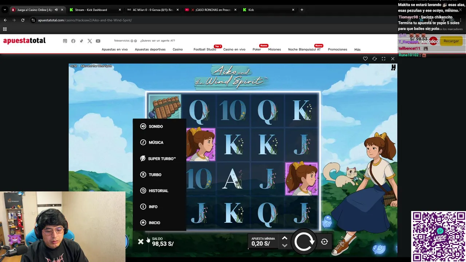Image resolution: width=466 pixels, height=262 pixels.
Task: Open Misiones nav item
Action: tap(275, 49)
